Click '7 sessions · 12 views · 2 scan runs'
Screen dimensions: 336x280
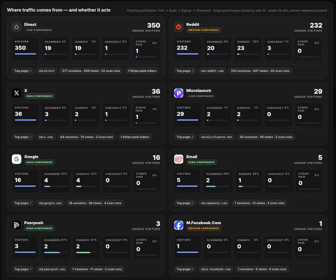pos(259,203)
